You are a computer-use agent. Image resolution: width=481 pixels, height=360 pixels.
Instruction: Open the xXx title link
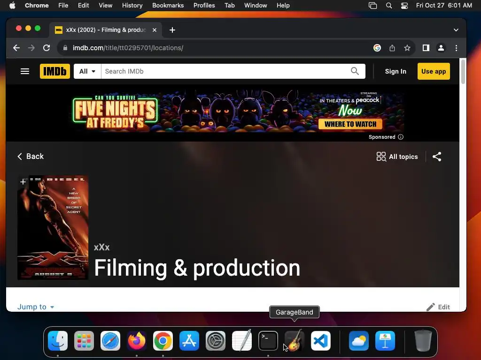101,247
